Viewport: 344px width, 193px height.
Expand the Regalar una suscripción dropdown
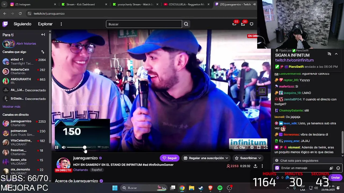[x=206, y=158]
